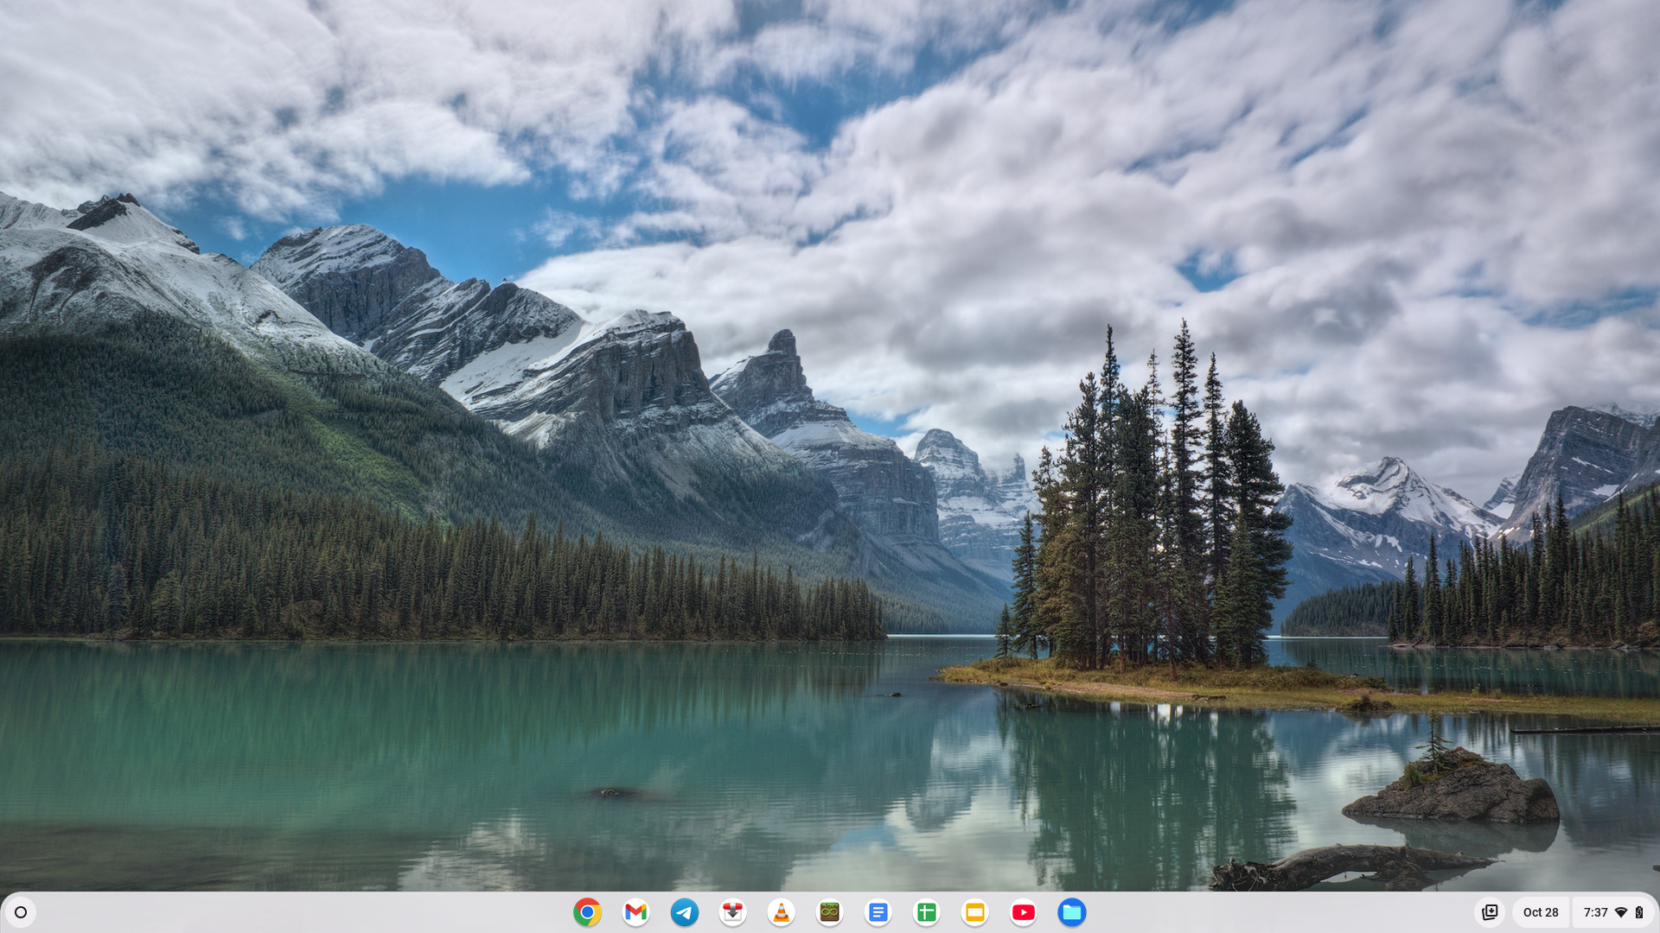Open Google Docs
This screenshot has height=933, width=1660.
tap(878, 912)
